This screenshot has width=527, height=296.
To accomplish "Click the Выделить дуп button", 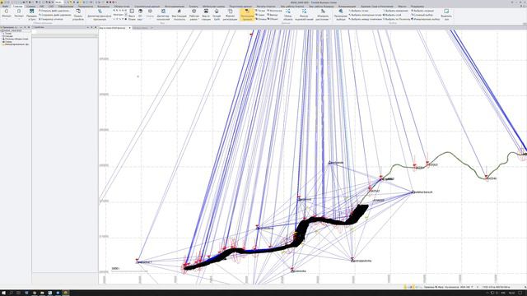I will pos(446,15).
